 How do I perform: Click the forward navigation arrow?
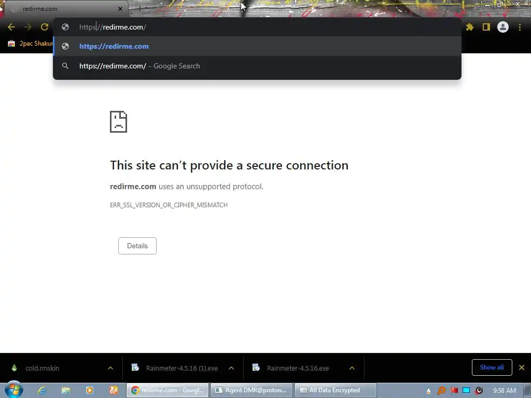(x=28, y=27)
